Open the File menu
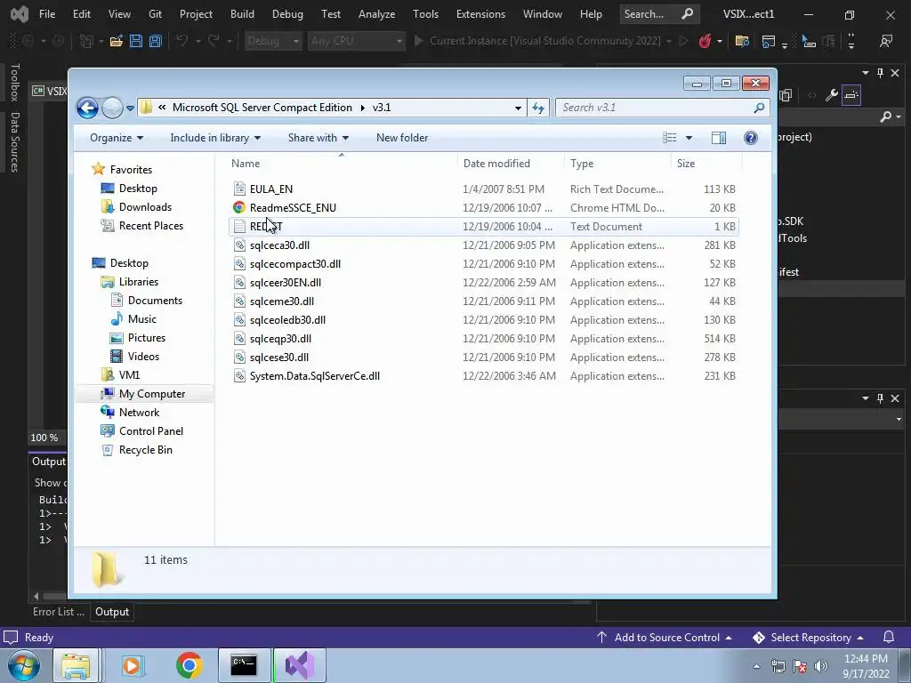Screen dimensions: 911x683 47,14
